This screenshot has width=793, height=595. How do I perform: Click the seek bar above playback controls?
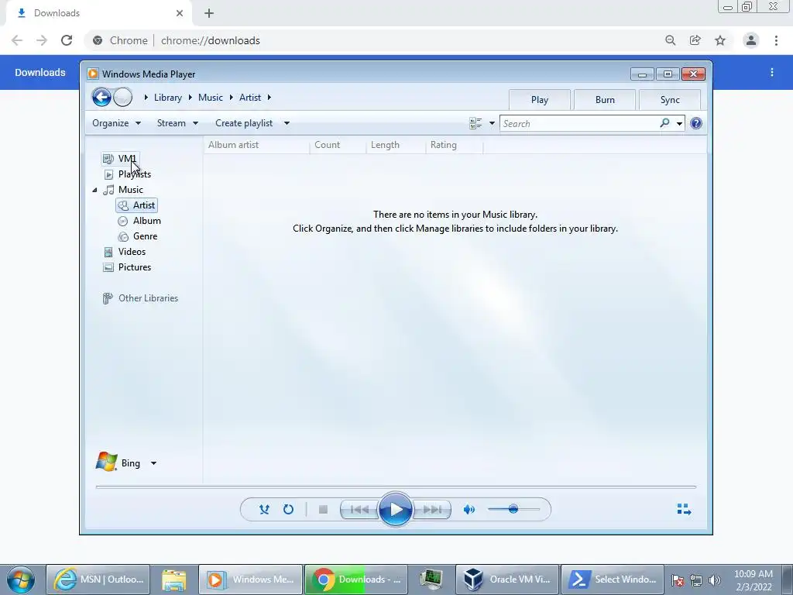coord(396,487)
